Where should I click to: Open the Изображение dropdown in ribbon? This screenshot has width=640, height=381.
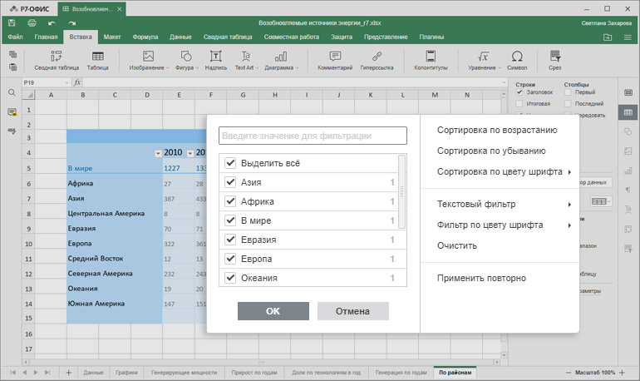pos(150,60)
